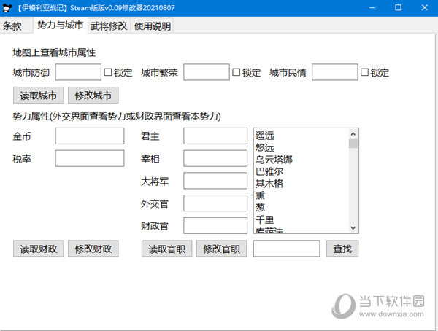
Task: Open the 武将修改 tab
Action: click(109, 26)
